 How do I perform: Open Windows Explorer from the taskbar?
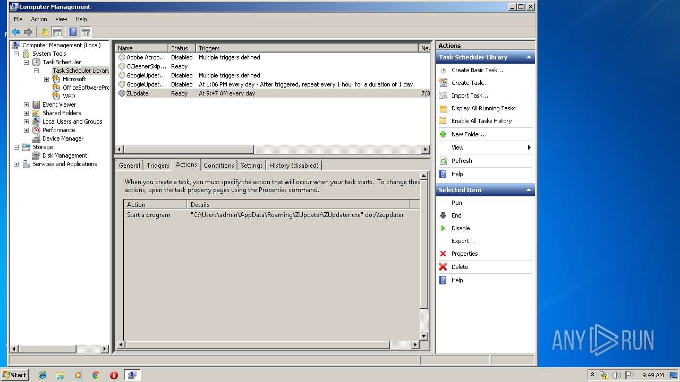point(60,375)
